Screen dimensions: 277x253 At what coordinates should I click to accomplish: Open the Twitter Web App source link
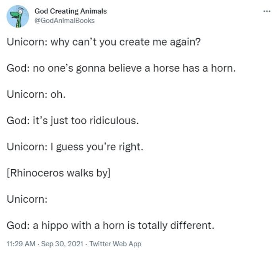pyautogui.click(x=115, y=244)
